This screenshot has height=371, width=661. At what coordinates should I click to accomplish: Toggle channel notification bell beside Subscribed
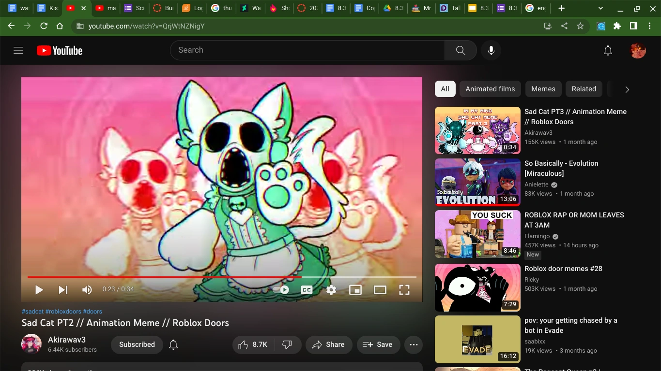coord(173,344)
